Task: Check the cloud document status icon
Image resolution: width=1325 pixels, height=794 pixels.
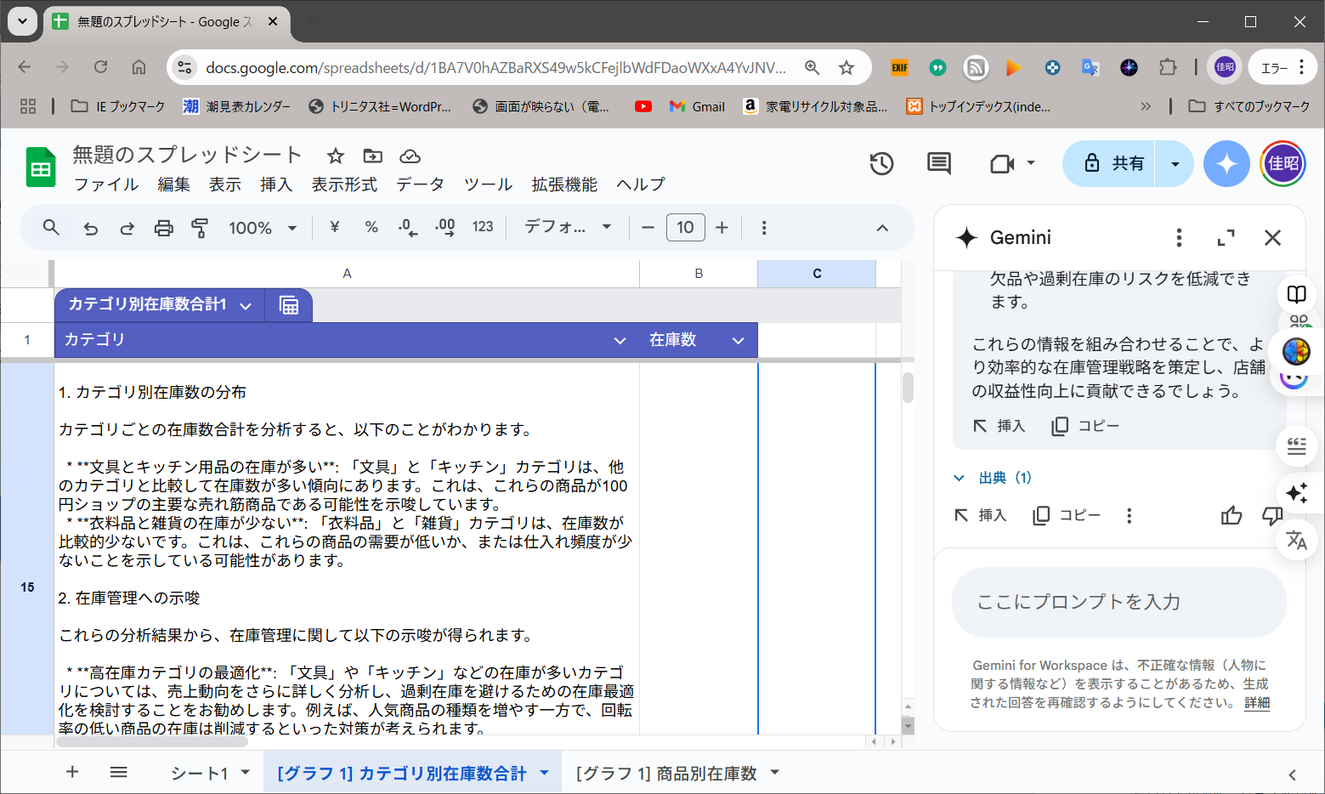Action: 410,156
